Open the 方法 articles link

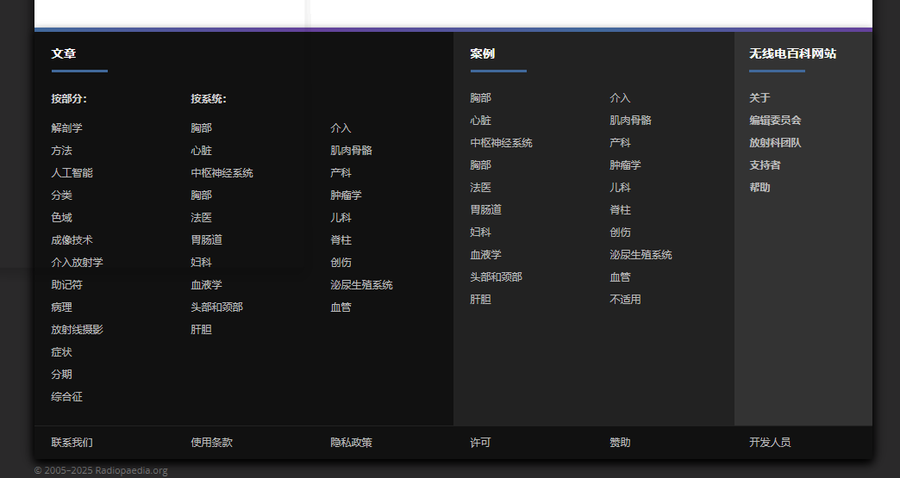61,150
